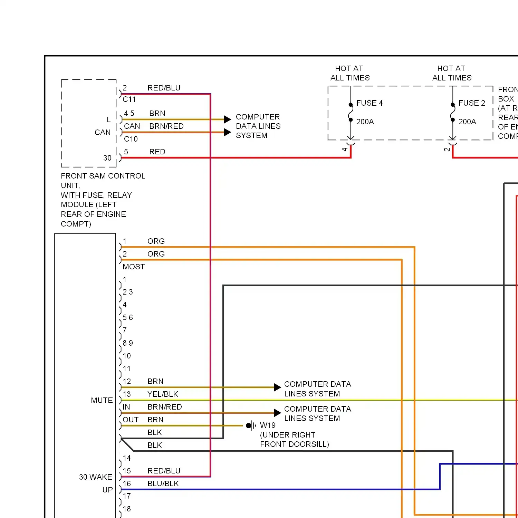Image resolution: width=518 pixels, height=518 pixels.
Task: Click the BLU/BLK label at pin 16
Action: (x=163, y=483)
